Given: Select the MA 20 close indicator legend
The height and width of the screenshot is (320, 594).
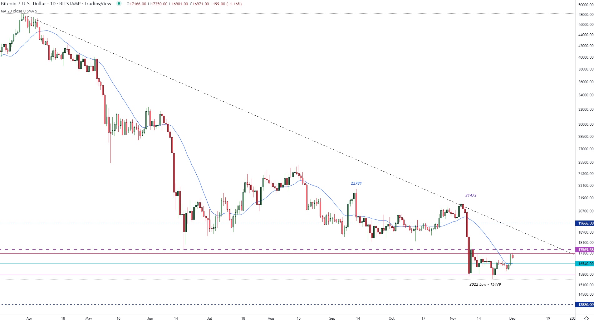Looking at the screenshot, I should (19, 11).
